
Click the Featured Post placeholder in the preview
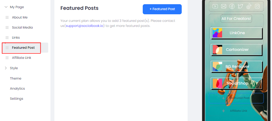(x=236, y=98)
